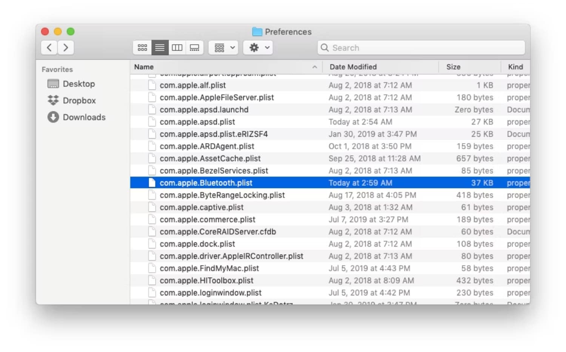The height and width of the screenshot is (352, 566).
Task: Open the gear action menu
Action: tap(258, 48)
